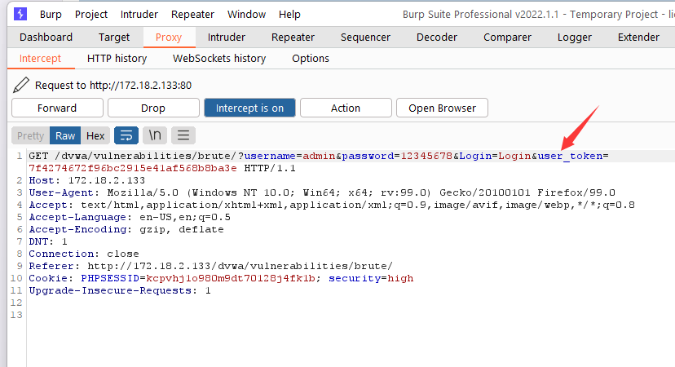Image resolution: width=675 pixels, height=367 pixels.
Task: Open the Decoder tab
Action: [x=437, y=37]
